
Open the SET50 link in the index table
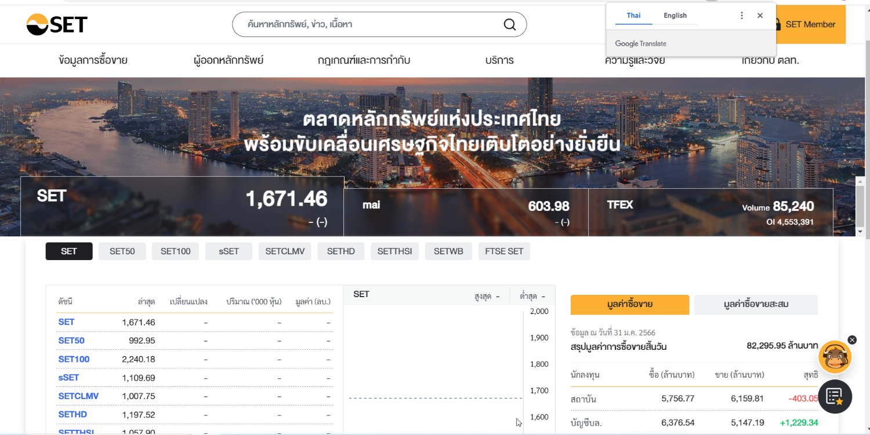(x=71, y=341)
